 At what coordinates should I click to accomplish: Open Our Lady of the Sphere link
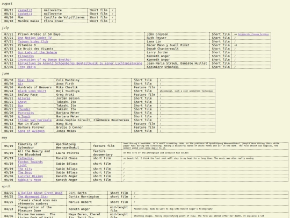(x=38, y=52)
